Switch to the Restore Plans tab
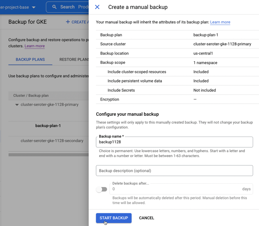 (74, 59)
